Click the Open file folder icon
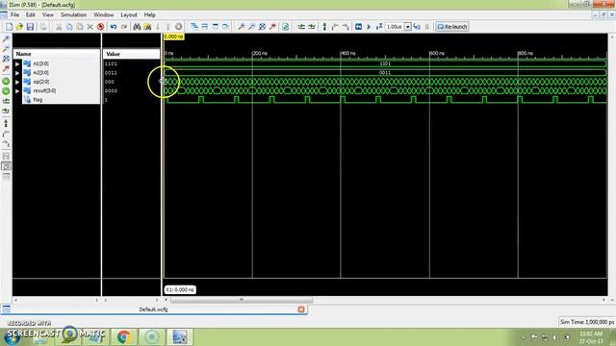This screenshot has height=346, width=616. [19, 27]
